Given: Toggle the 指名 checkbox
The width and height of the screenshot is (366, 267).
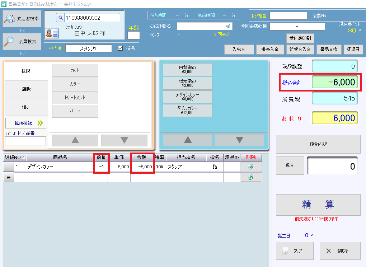Looking at the screenshot, I should 121,48.
